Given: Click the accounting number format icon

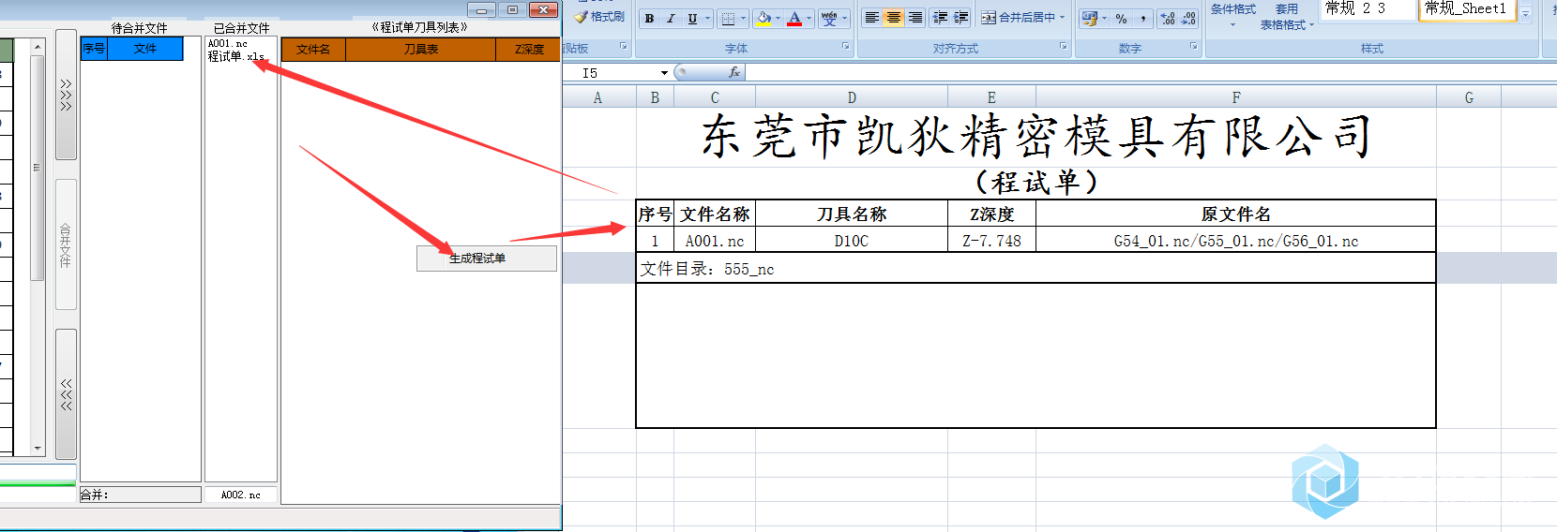Looking at the screenshot, I should [1089, 18].
